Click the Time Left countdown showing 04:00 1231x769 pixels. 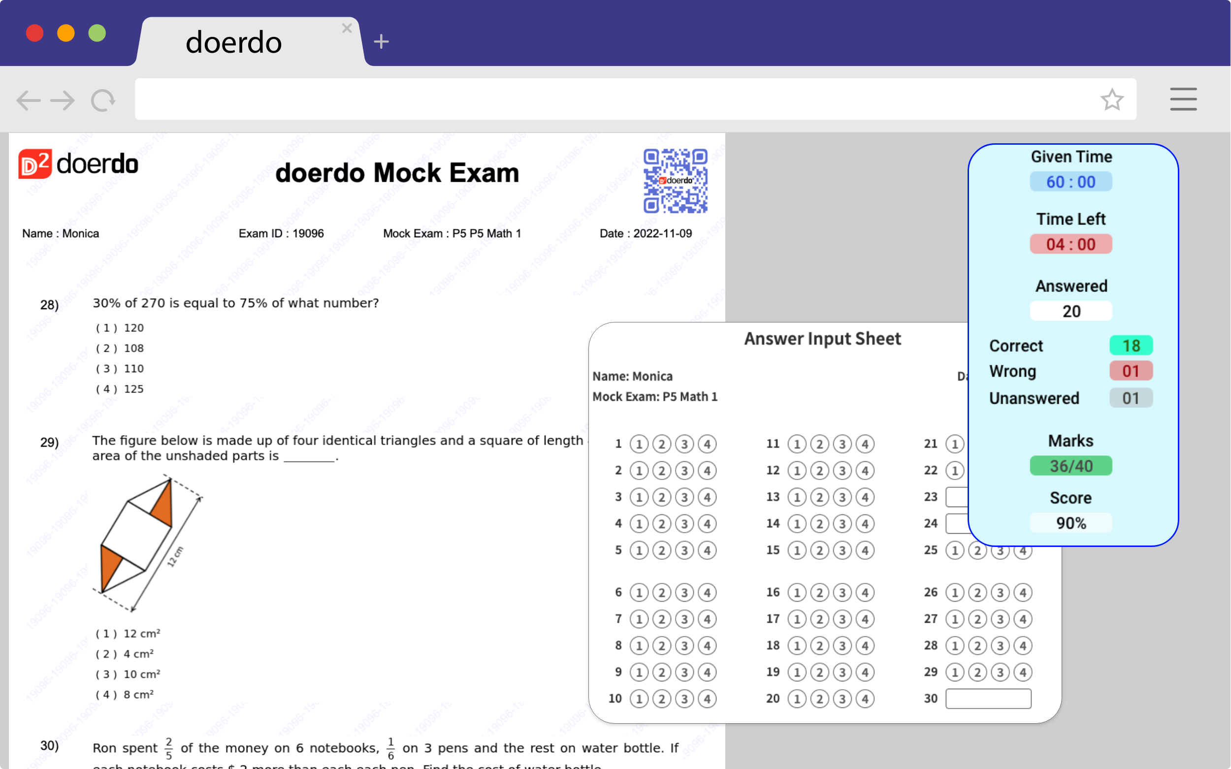[1070, 244]
